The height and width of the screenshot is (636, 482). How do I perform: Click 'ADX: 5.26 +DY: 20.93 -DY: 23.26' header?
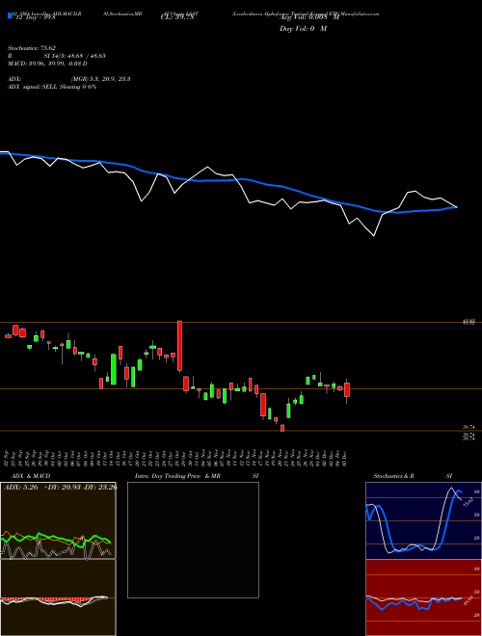click(60, 488)
